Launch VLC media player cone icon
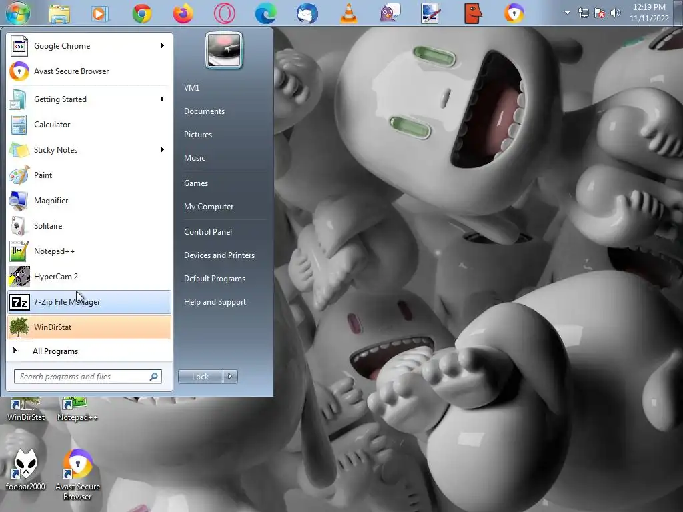Image resolution: width=683 pixels, height=512 pixels. [348, 13]
